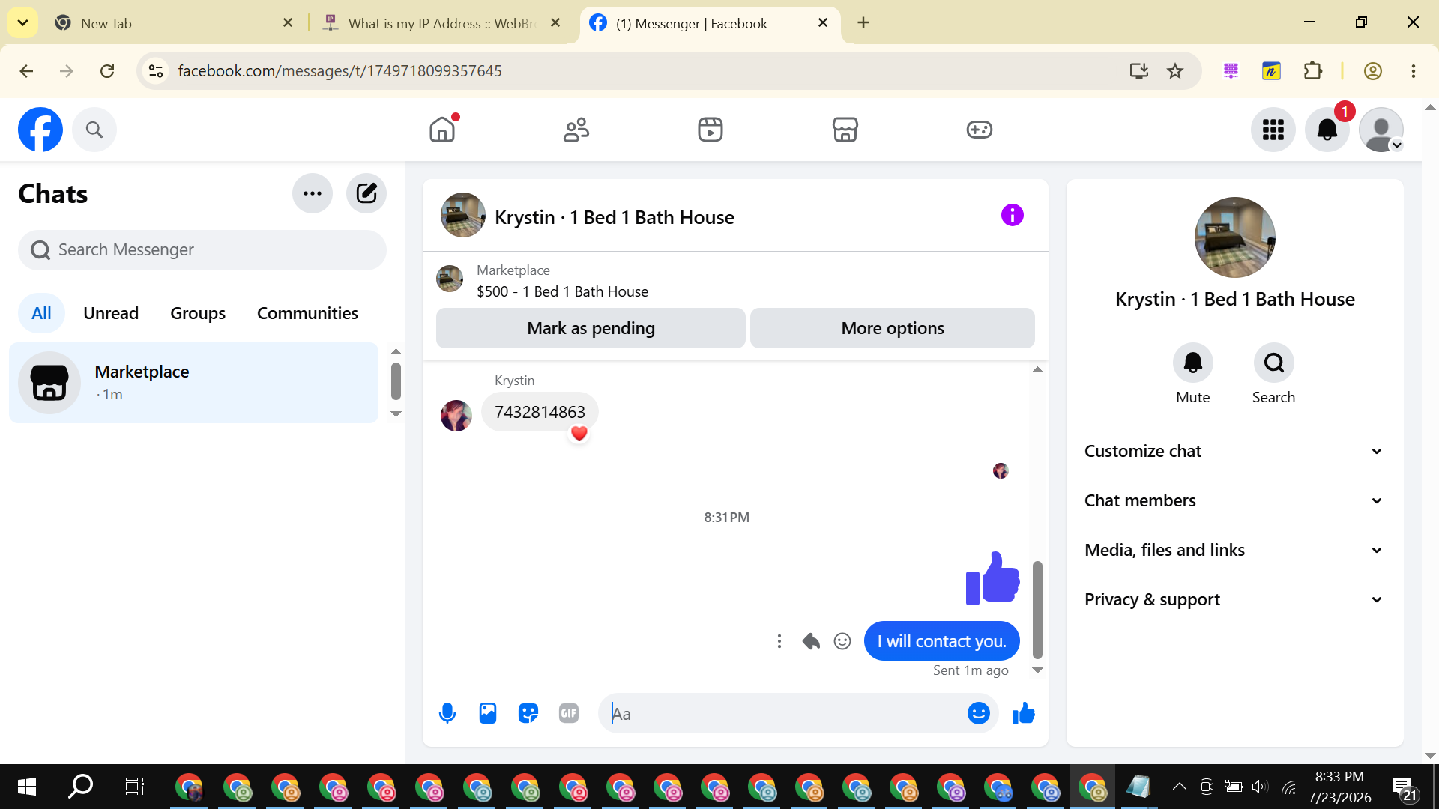Expand the Chat members section
1439x809 pixels.
[x=1235, y=500]
